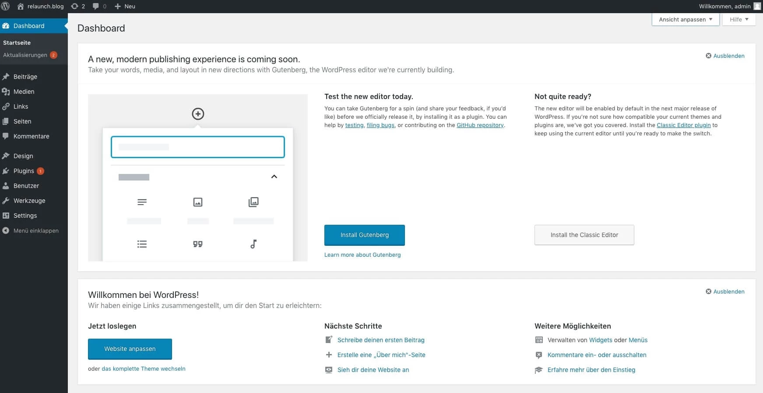Image resolution: width=763 pixels, height=393 pixels.
Task: Click the music note block icon
Action: click(x=253, y=244)
